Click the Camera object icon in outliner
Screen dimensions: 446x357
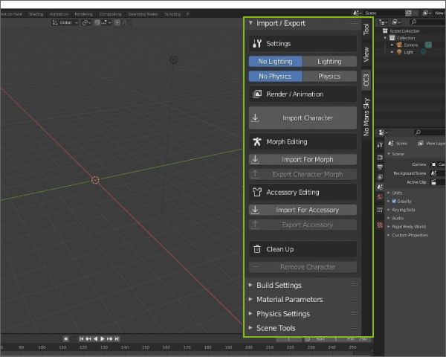[x=399, y=45]
